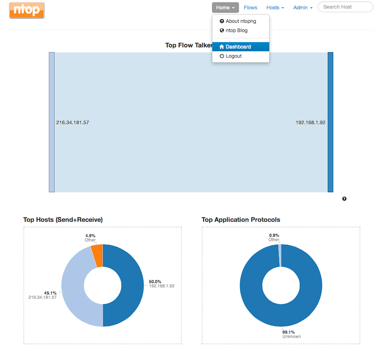379x348 pixels.
Task: Click the caret arrow on the Home menu
Action: 233,8
